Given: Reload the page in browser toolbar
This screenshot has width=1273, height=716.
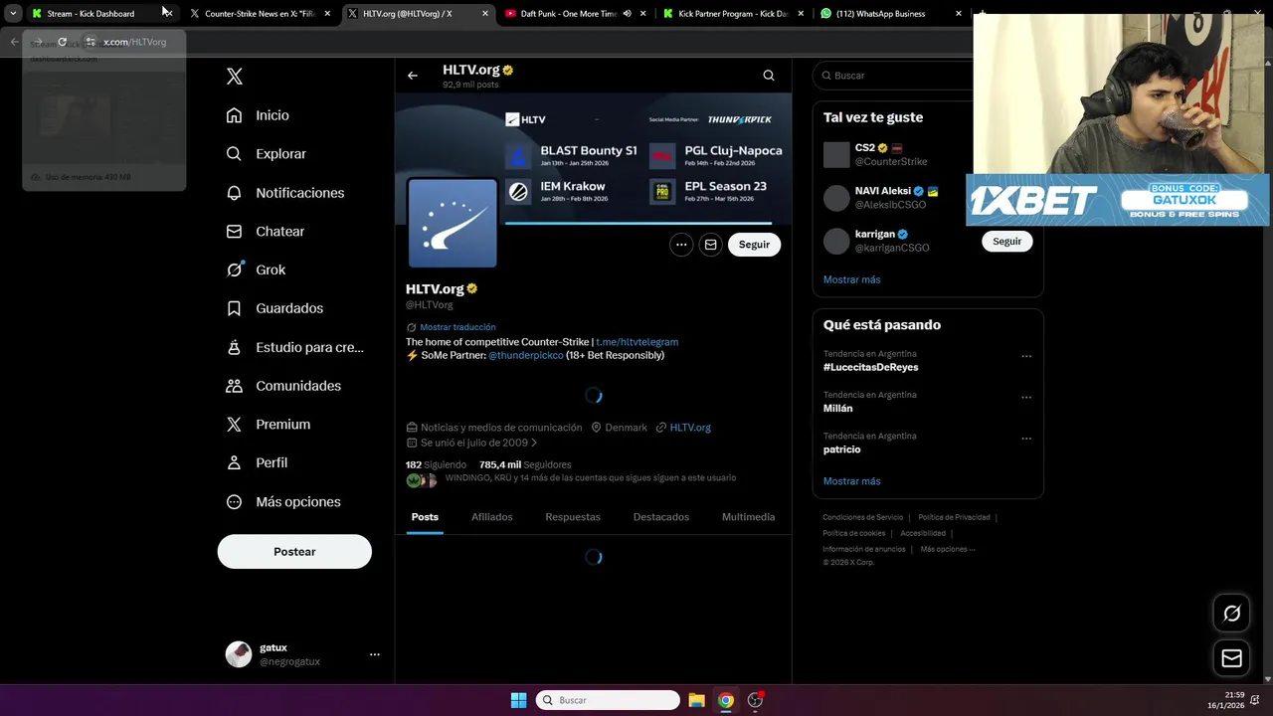Looking at the screenshot, I should coord(62,42).
